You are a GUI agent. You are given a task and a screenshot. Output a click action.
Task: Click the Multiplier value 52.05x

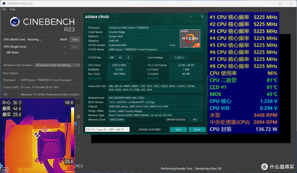(x=119, y=70)
